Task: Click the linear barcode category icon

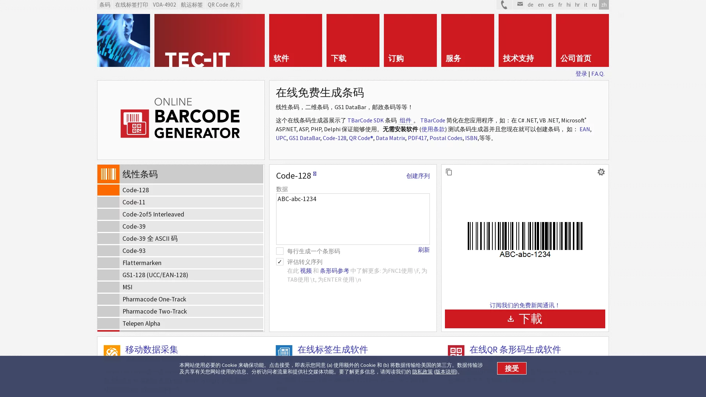Action: point(108,174)
